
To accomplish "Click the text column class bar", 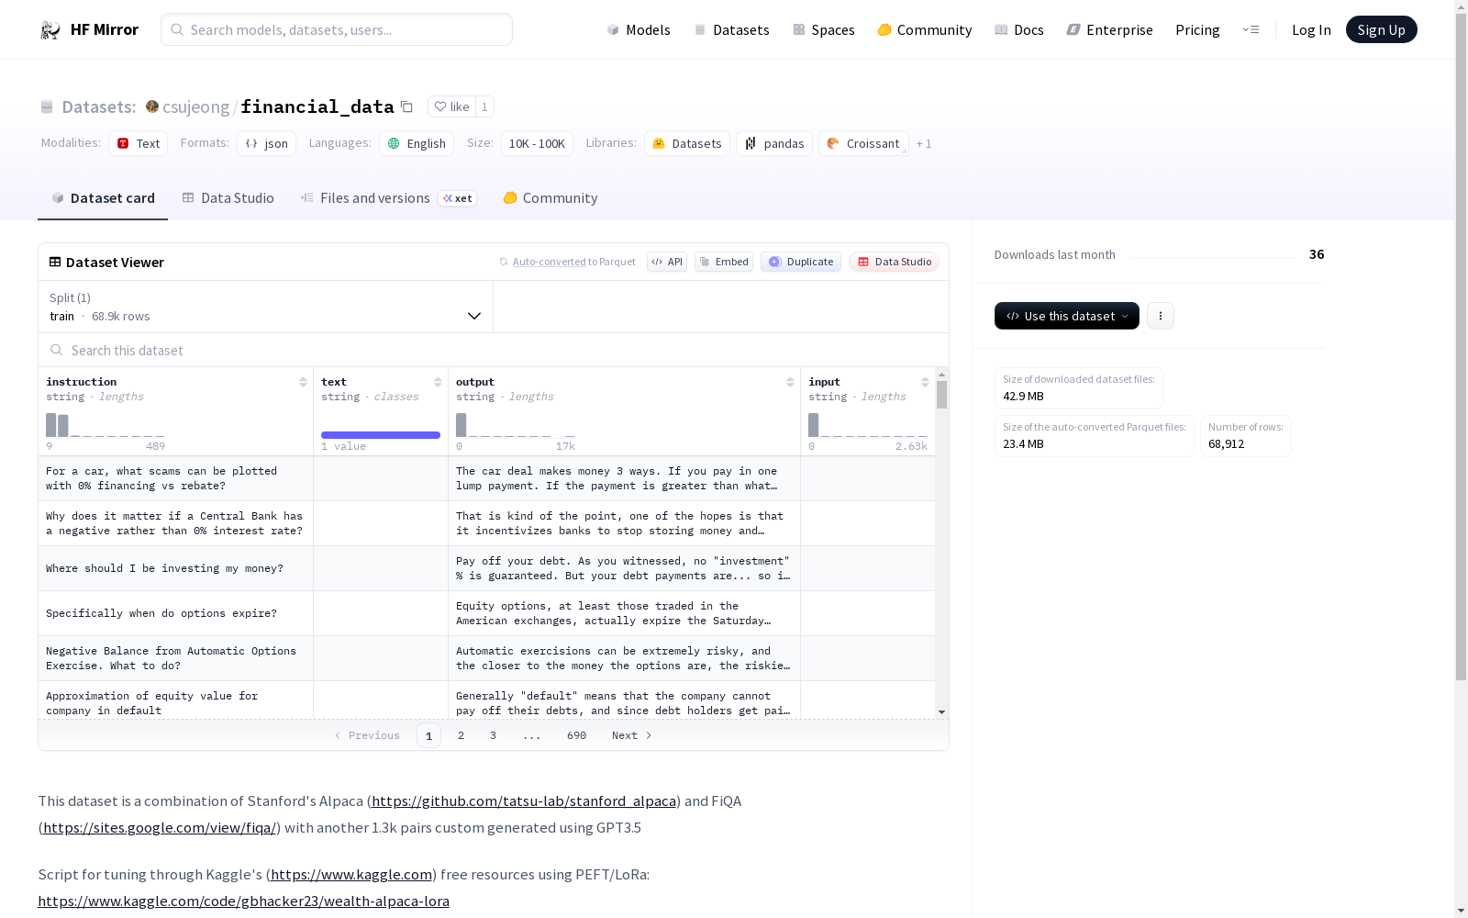I will (x=381, y=435).
